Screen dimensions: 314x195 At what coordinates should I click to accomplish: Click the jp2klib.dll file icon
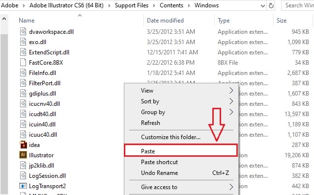coord(23,166)
